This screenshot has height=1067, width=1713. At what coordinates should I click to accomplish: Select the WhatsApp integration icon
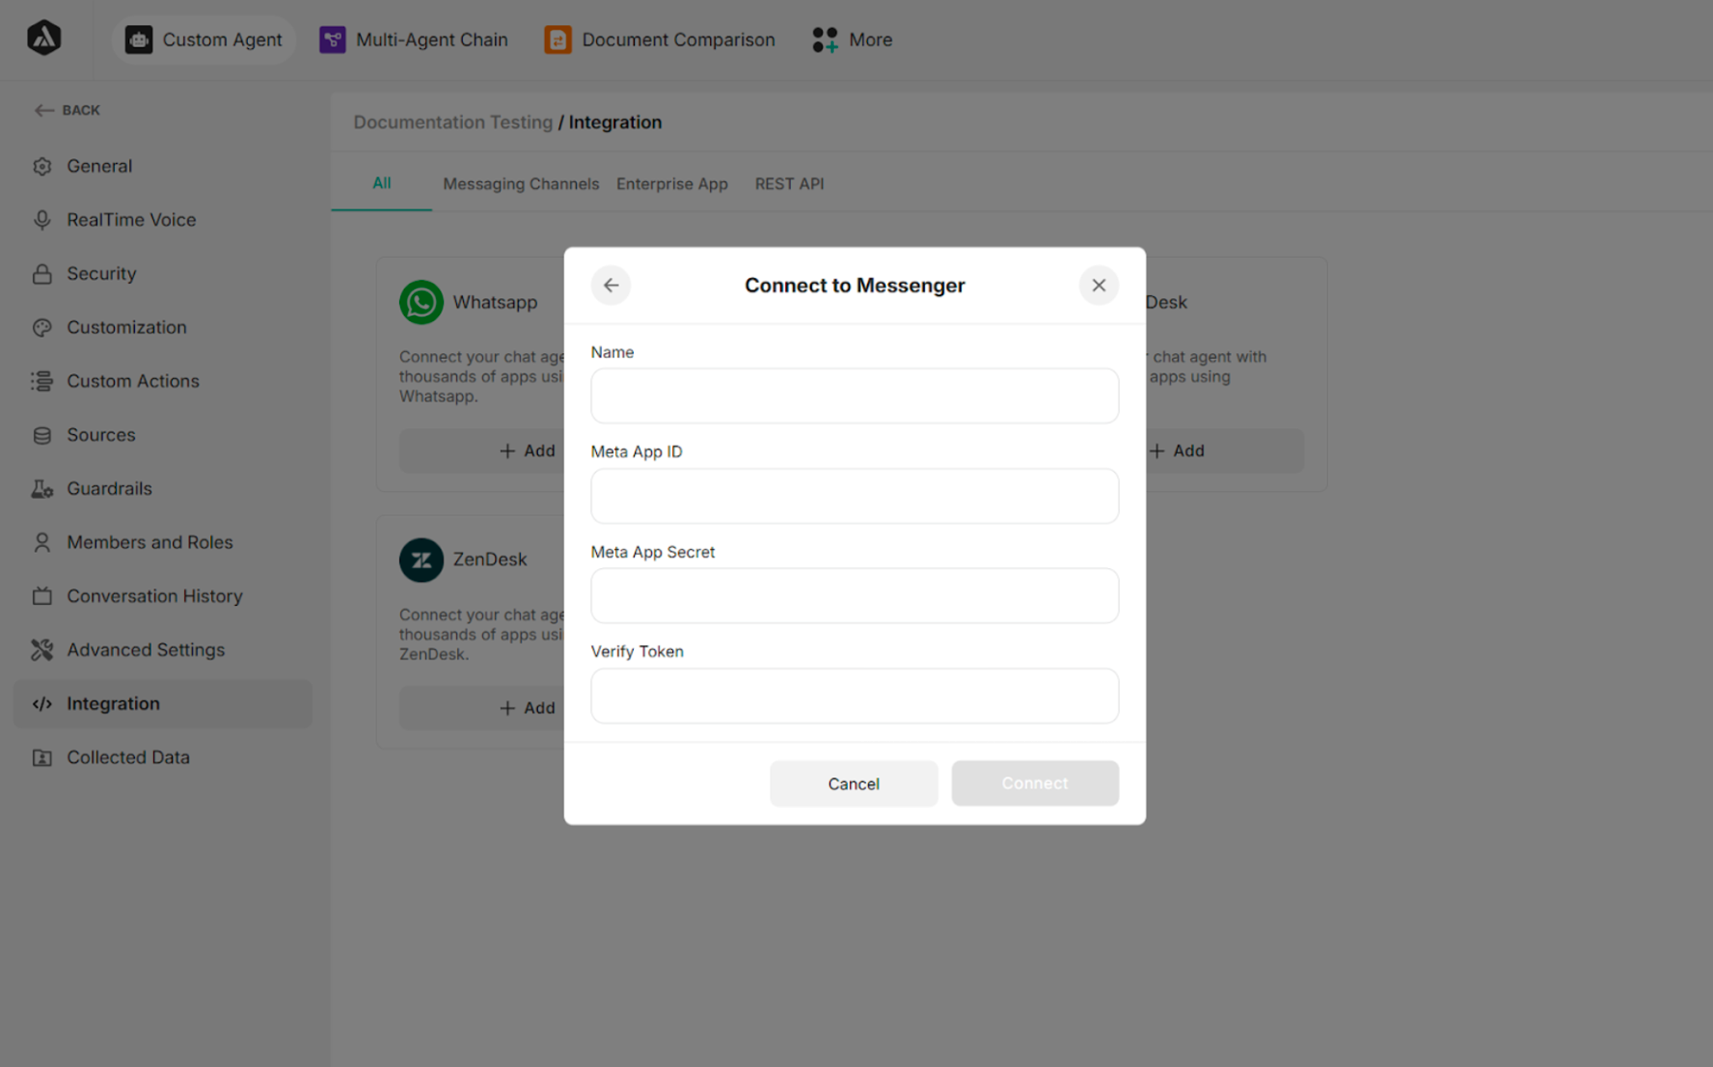pos(421,302)
